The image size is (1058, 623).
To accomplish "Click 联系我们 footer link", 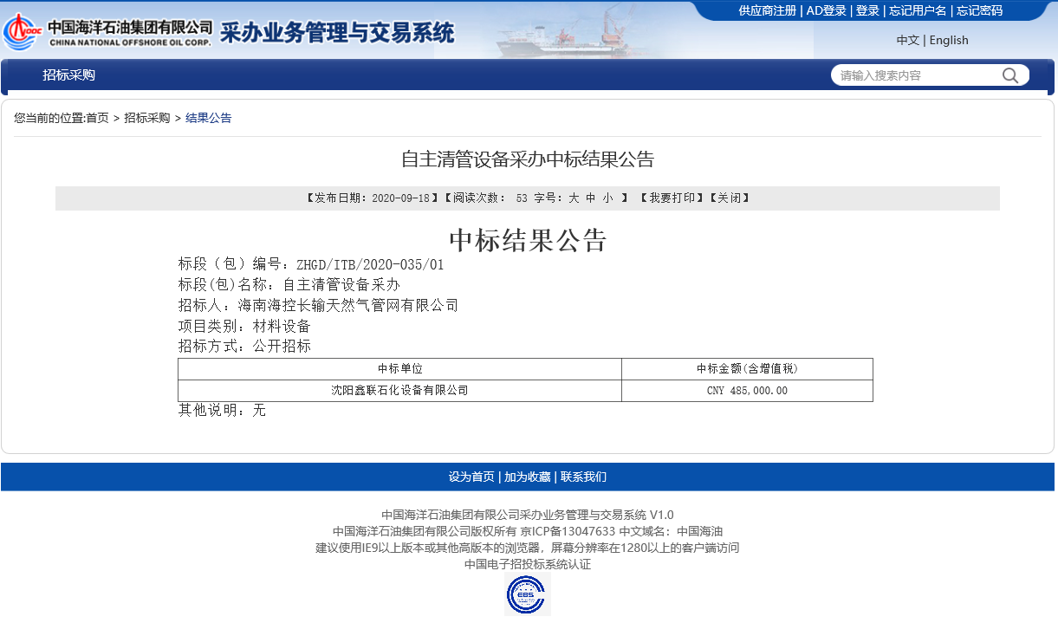I will (583, 477).
